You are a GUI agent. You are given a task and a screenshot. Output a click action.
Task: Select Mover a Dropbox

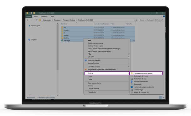(93, 63)
